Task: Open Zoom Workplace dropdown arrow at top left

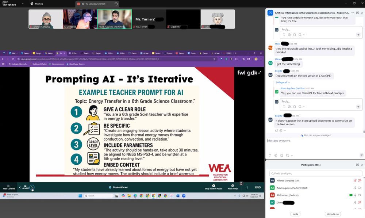Action: pos(23,4)
